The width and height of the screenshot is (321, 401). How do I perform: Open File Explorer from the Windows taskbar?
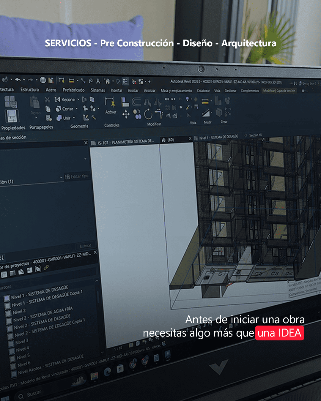(94, 376)
